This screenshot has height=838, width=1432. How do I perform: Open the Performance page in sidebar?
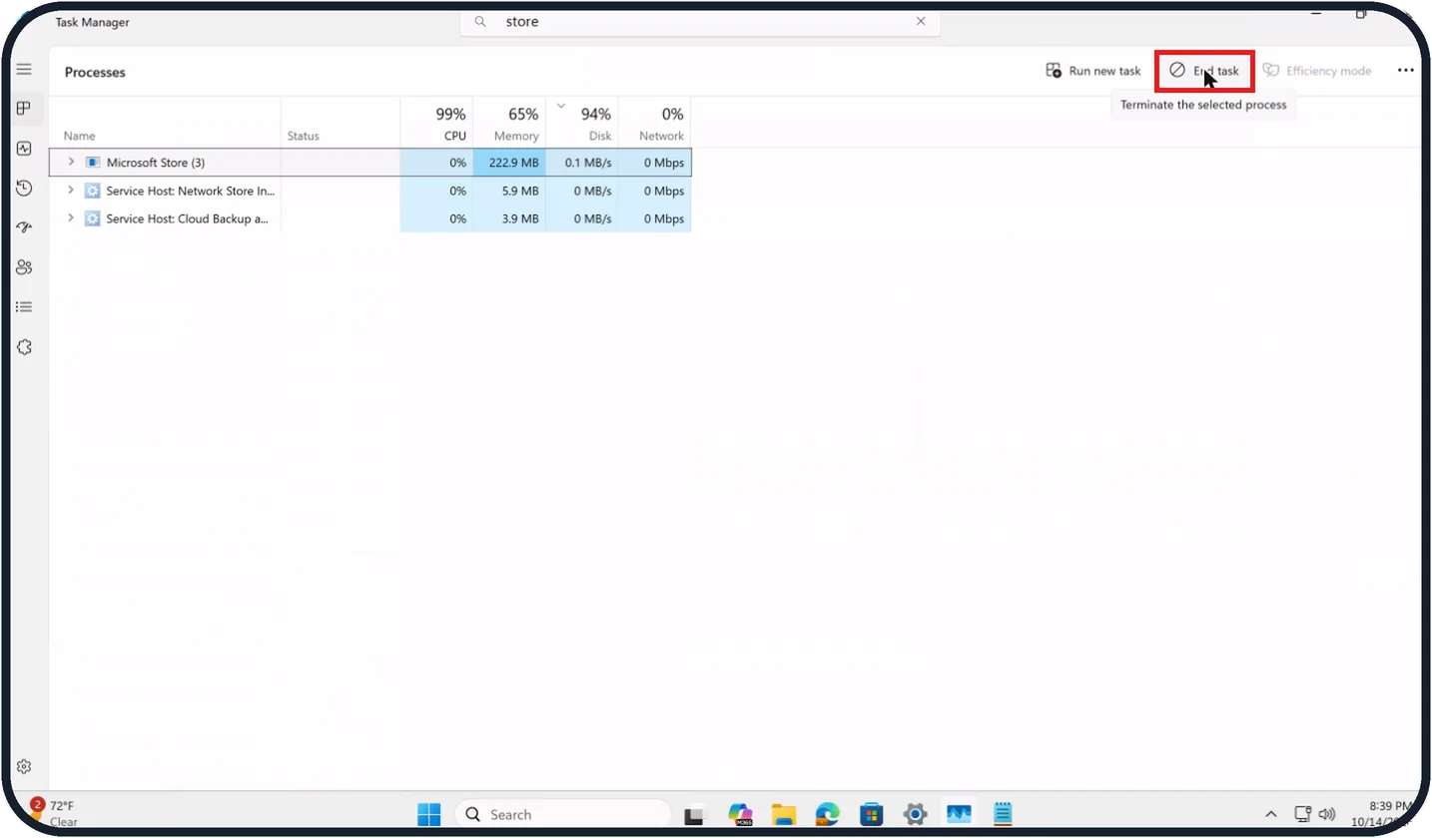click(x=24, y=149)
